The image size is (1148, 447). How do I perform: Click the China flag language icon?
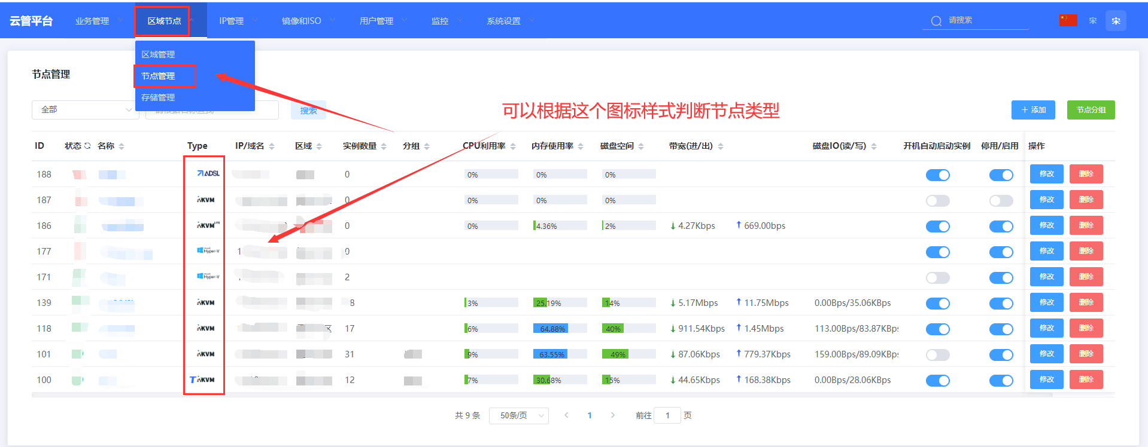(1068, 20)
